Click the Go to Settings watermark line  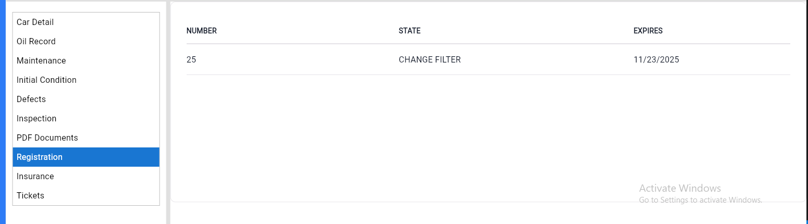pyautogui.click(x=700, y=200)
